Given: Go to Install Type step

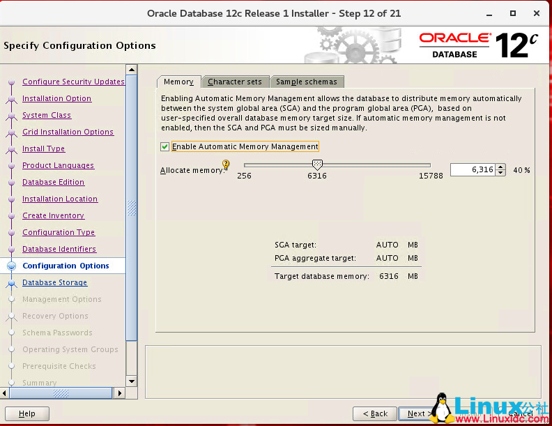Looking at the screenshot, I should pyautogui.click(x=43, y=149).
